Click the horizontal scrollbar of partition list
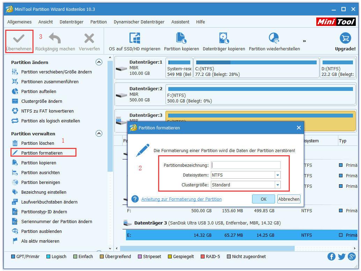 [207, 248]
